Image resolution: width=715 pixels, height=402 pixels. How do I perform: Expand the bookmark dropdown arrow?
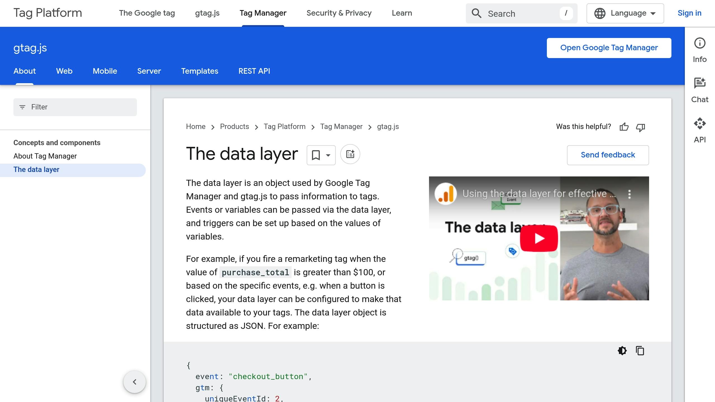click(x=328, y=155)
